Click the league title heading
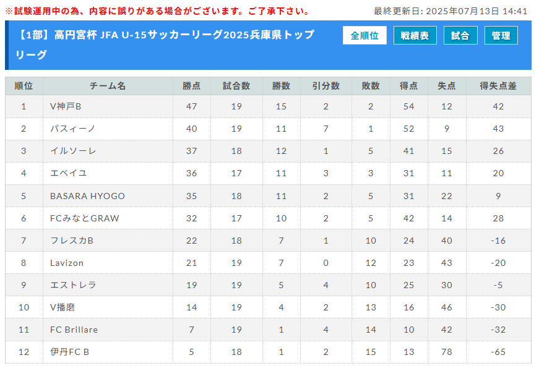The height and width of the screenshot is (371, 539). pyautogui.click(x=165, y=45)
